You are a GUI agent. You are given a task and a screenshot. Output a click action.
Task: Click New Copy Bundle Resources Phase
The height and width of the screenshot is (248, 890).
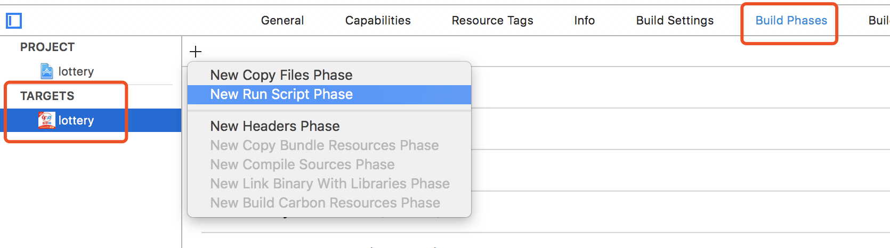(x=325, y=145)
